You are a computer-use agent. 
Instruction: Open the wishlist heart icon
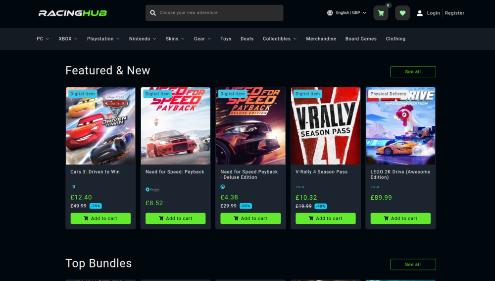[x=402, y=13]
